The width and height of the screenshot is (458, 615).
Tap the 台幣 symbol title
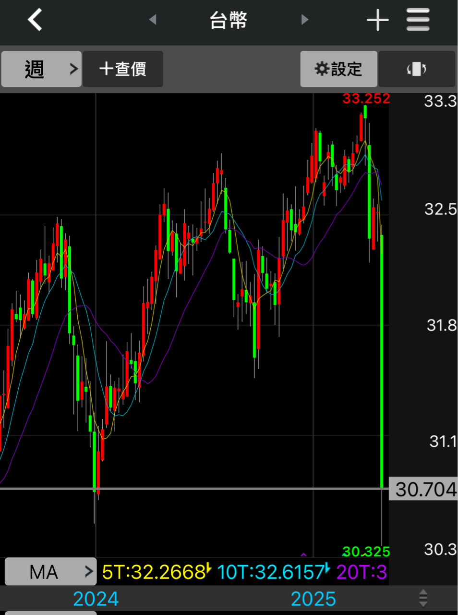[229, 20]
